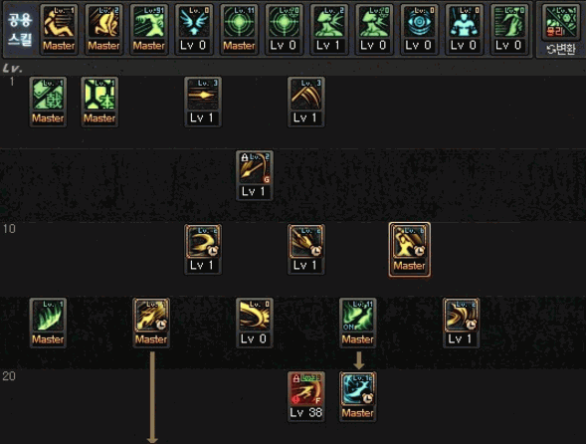Select the blue body figure Lv 0 skill
Screen dimensions: 586x444
pyautogui.click(x=465, y=30)
